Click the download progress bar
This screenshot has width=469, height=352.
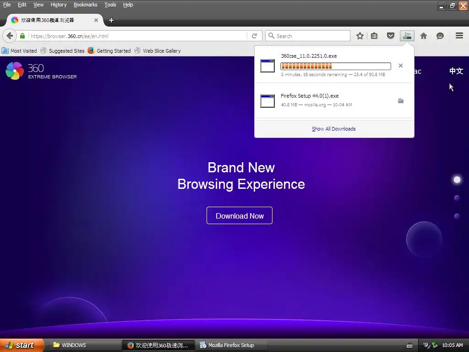(x=336, y=66)
